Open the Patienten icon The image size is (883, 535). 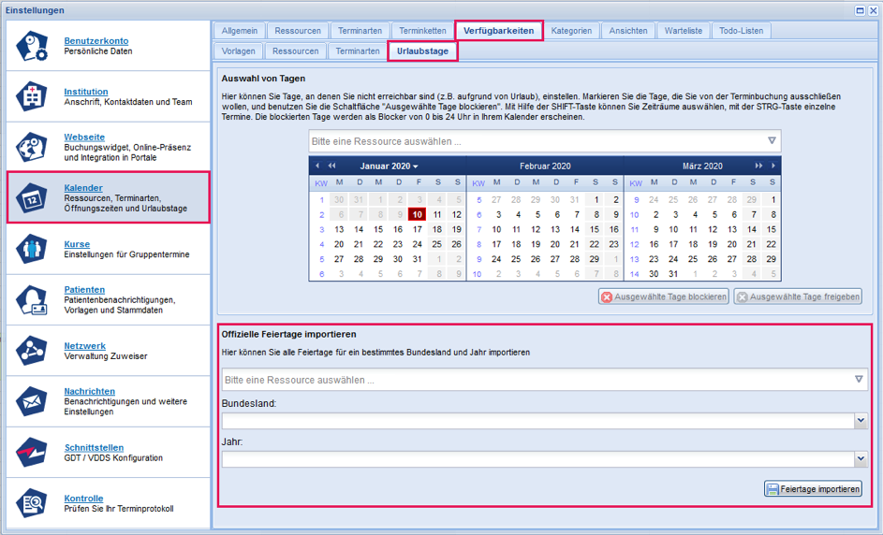tap(33, 300)
